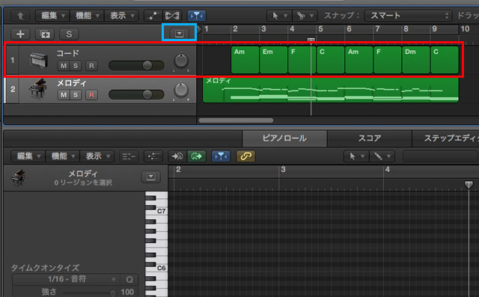Image resolution: width=479 pixels, height=297 pixels.
Task: Toggle catch playhead button in tracks toolbar
Action: click(x=196, y=16)
